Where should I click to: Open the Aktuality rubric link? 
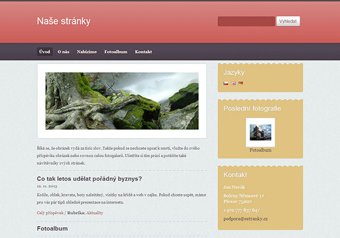click(x=95, y=213)
